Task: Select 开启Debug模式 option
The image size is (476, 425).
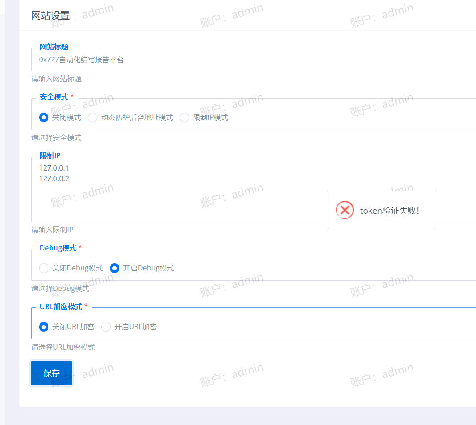Action: click(x=114, y=268)
